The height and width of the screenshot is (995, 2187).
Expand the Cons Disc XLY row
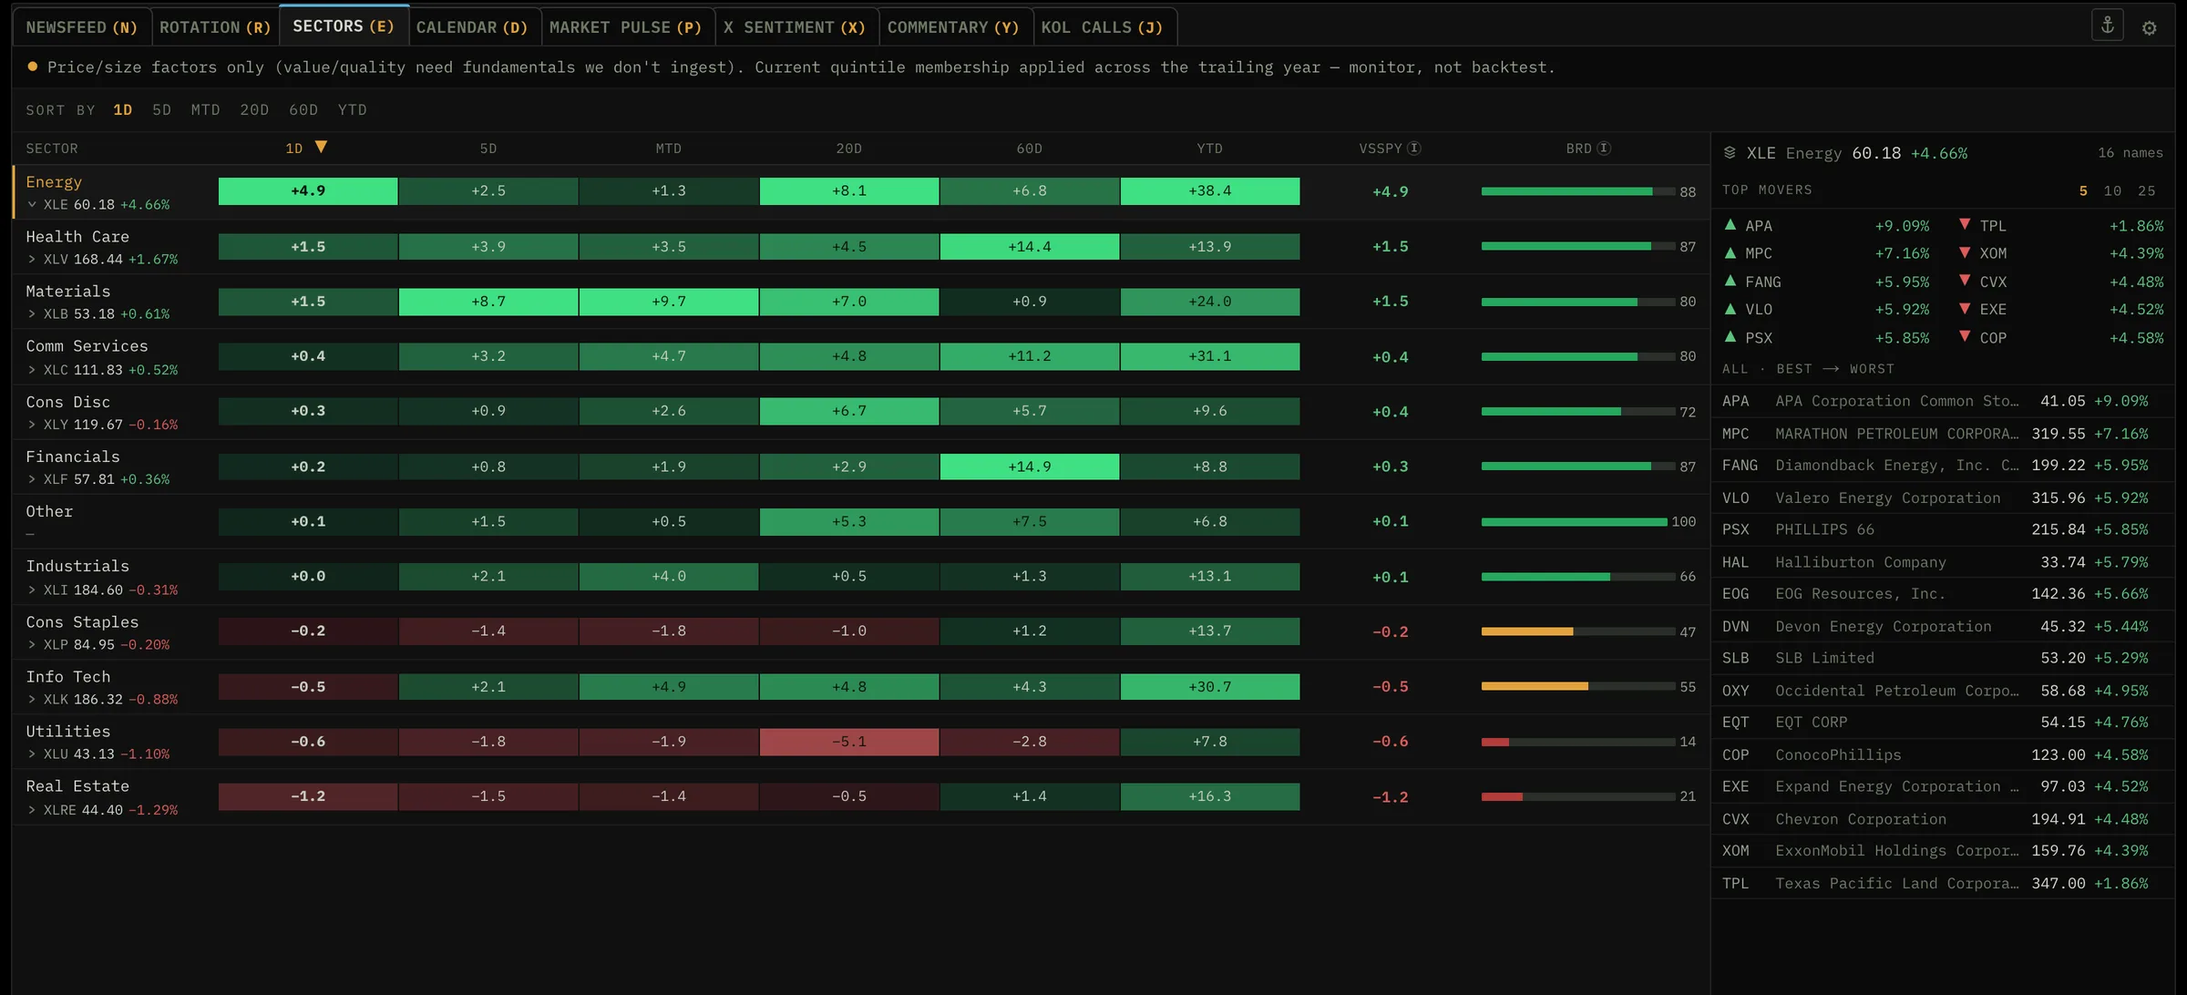(x=32, y=425)
